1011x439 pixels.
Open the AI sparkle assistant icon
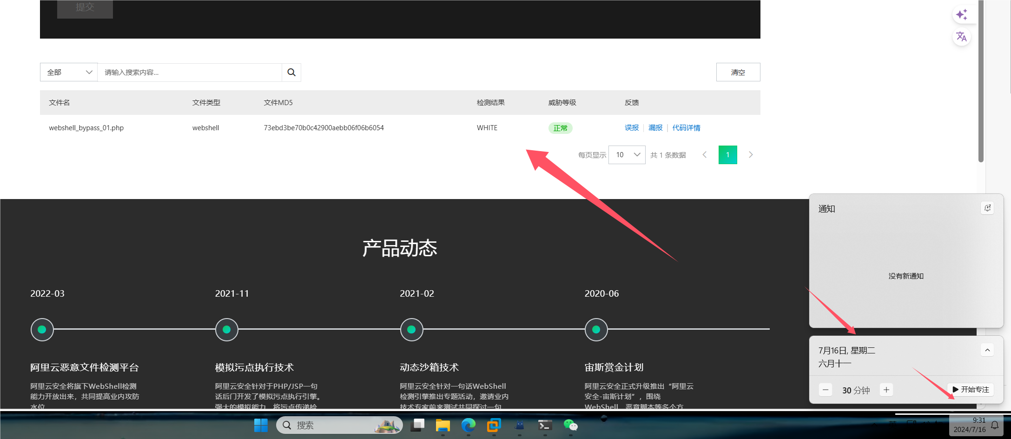pyautogui.click(x=962, y=15)
